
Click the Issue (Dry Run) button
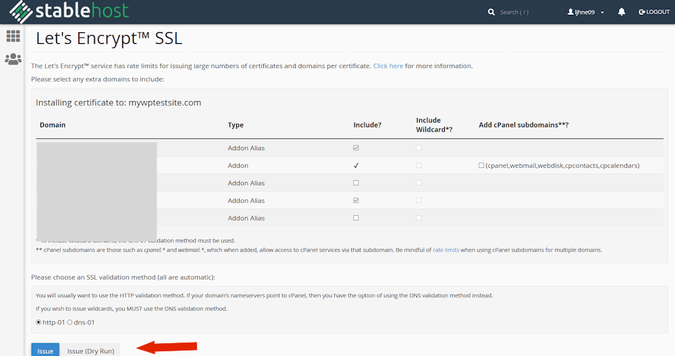point(90,351)
